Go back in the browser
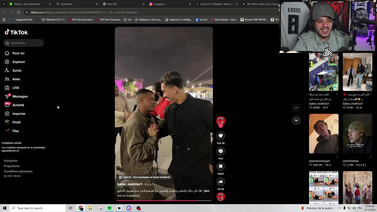 pos(4,12)
